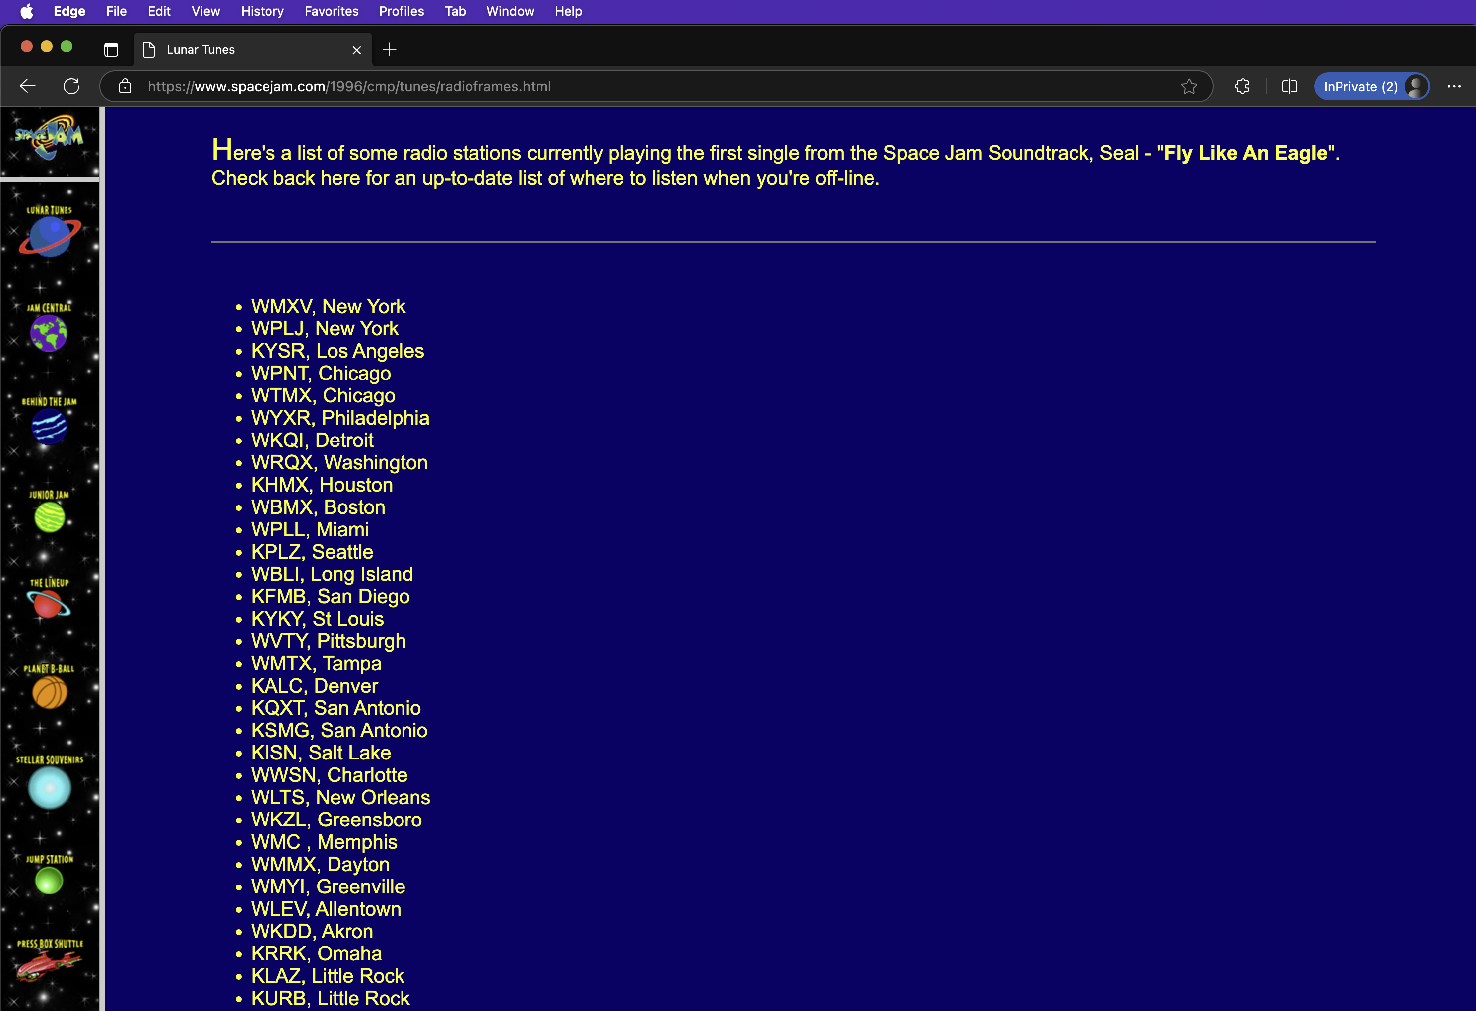The image size is (1476, 1011).
Task: Click the Space Jam logo in sidebar
Action: (50, 137)
